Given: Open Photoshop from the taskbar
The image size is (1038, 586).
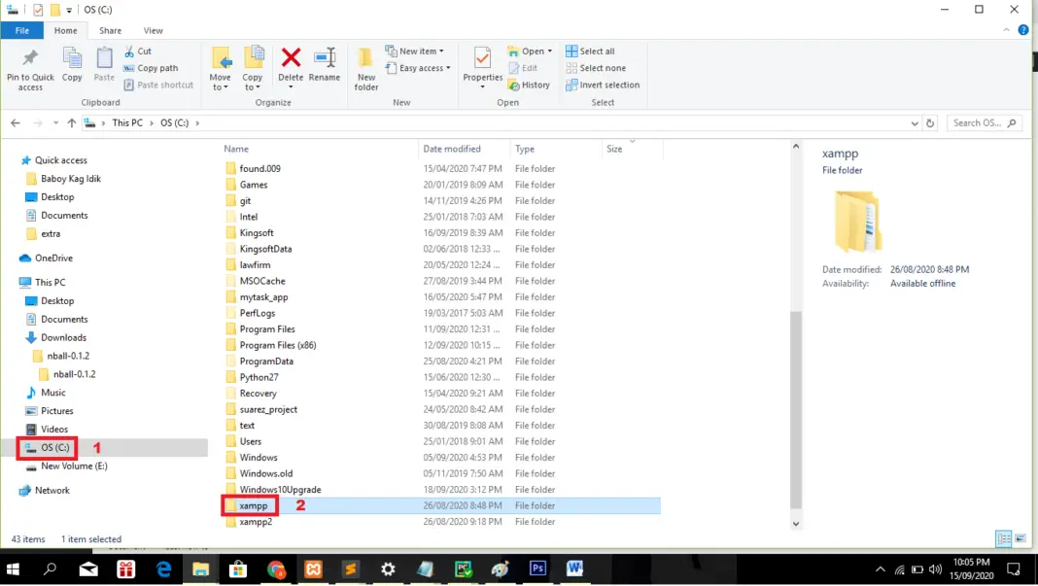Looking at the screenshot, I should (537, 569).
